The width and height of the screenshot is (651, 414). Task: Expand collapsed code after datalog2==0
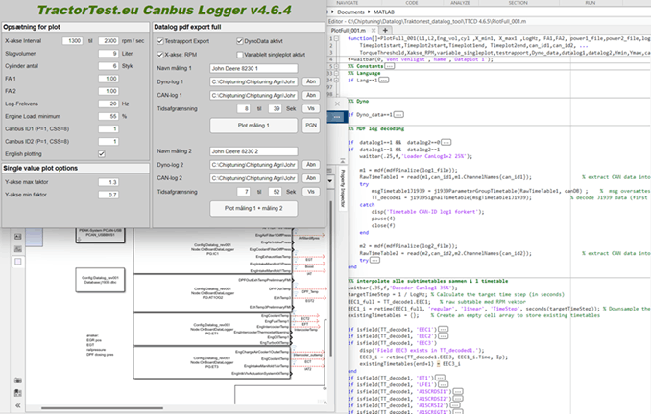(x=446, y=142)
